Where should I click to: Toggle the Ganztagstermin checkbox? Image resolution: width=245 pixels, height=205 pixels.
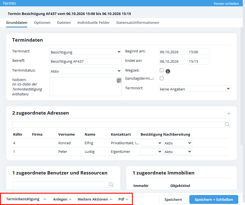coord(161,78)
